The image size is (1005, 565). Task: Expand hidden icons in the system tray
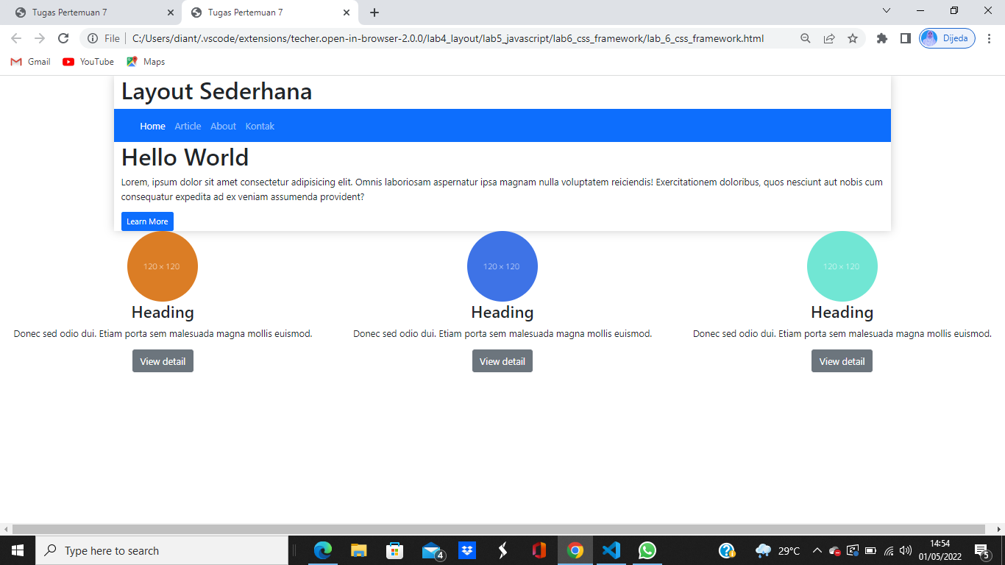817,550
